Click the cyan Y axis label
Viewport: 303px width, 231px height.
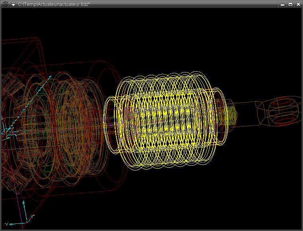click(x=6, y=223)
